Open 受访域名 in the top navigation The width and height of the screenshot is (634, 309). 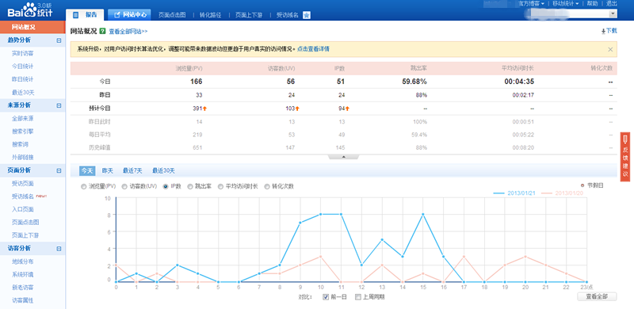pos(288,15)
